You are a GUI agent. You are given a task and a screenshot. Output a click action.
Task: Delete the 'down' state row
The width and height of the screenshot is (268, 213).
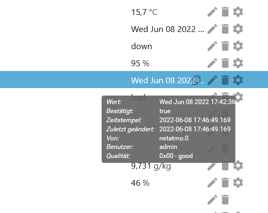[x=225, y=46]
